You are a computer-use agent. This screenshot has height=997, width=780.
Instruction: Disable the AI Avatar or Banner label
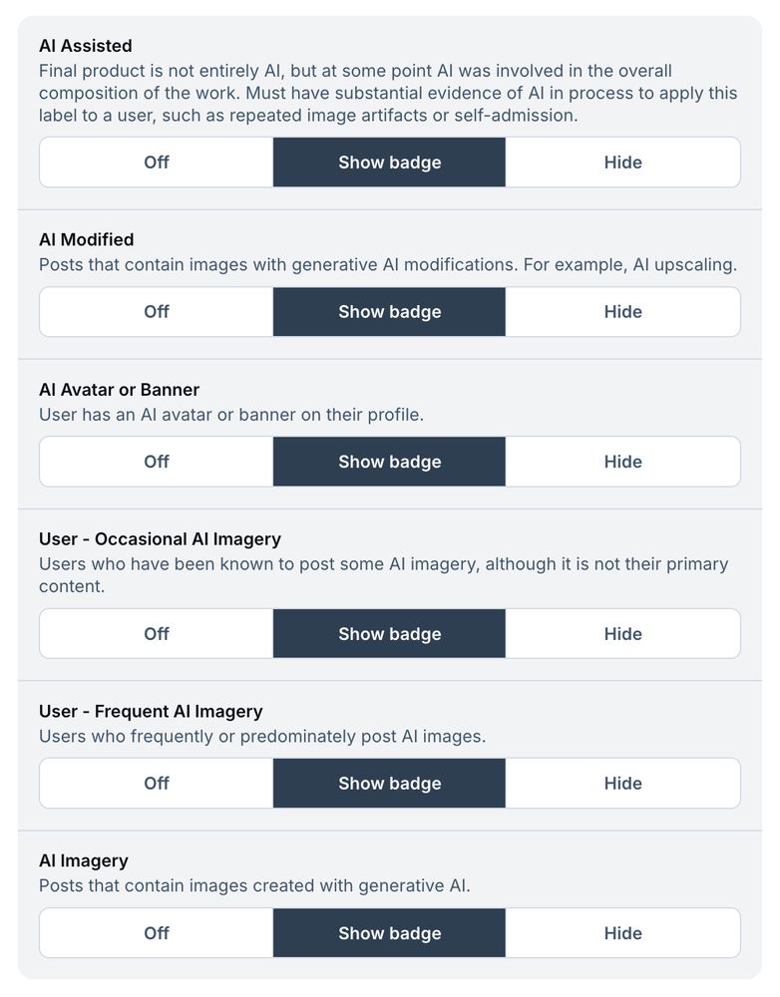point(156,461)
